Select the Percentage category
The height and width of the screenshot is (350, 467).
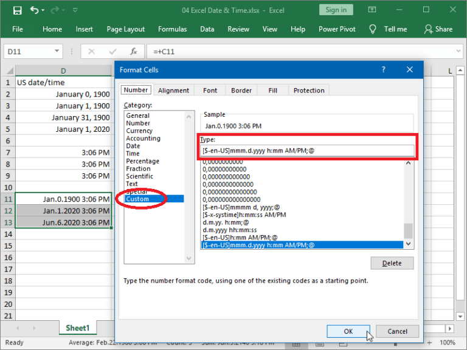142,161
